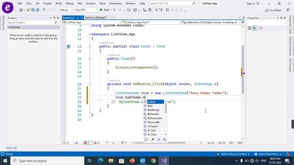294x165 pixels.
Task: Click the Categorized icon in Properties panel
Action: pos(249,28)
